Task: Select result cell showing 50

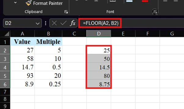Action: coord(99,58)
